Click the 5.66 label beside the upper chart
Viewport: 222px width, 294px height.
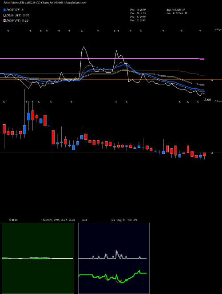tap(208, 100)
